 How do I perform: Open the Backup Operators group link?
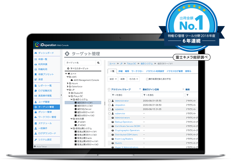click(124, 122)
